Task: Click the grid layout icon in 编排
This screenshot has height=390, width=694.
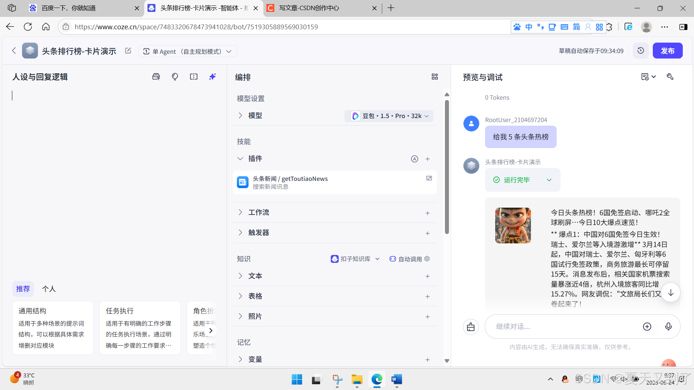Action: 434,77
